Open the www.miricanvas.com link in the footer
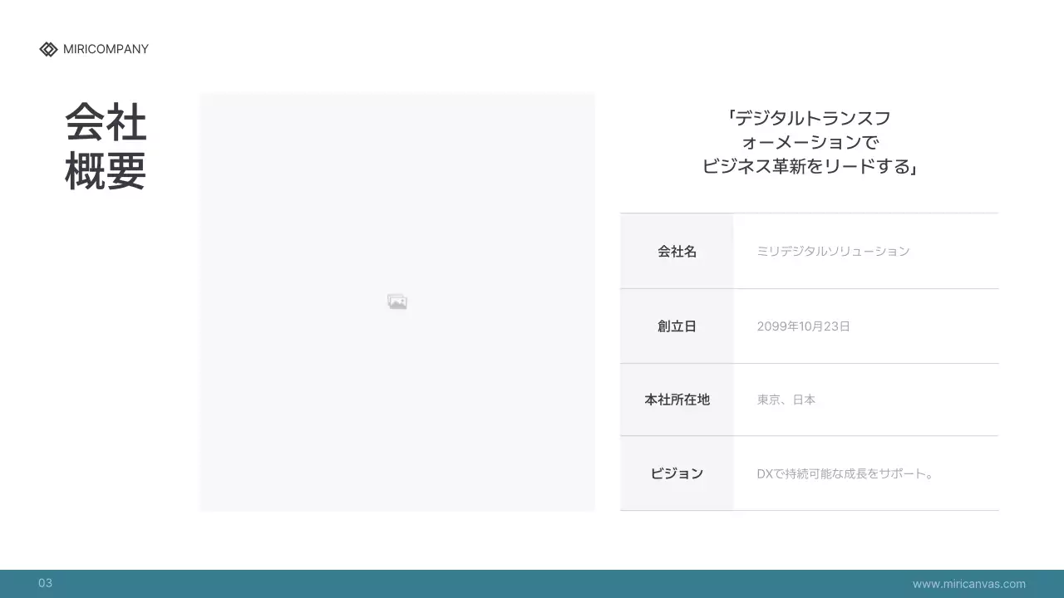1064x598 pixels. (x=968, y=583)
